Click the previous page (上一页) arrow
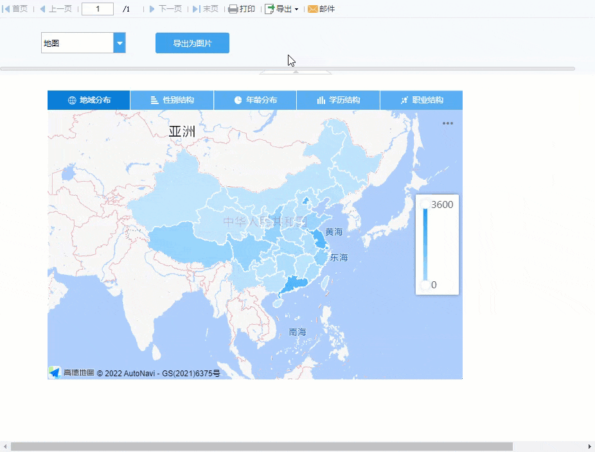 [x=43, y=9]
